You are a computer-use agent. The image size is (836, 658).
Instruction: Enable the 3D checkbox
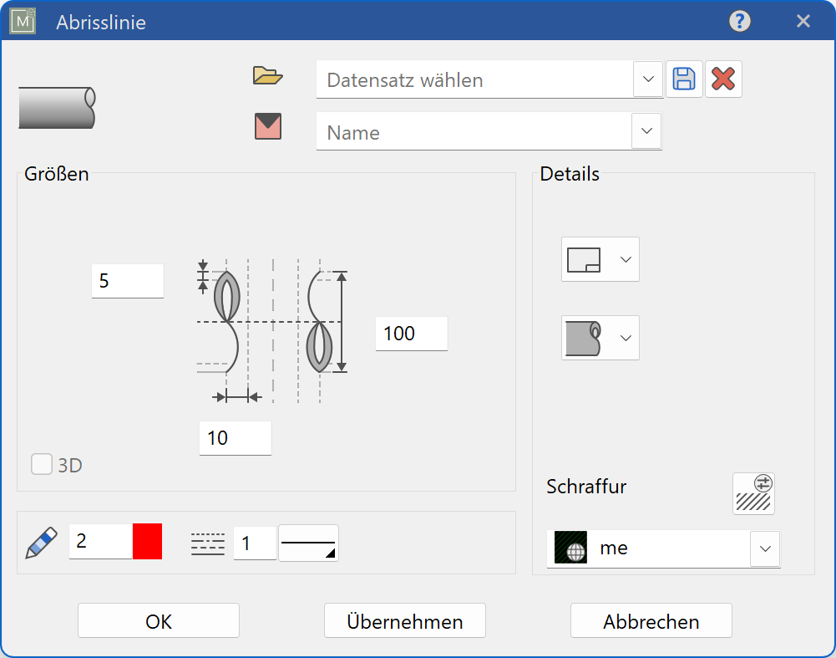pyautogui.click(x=42, y=464)
